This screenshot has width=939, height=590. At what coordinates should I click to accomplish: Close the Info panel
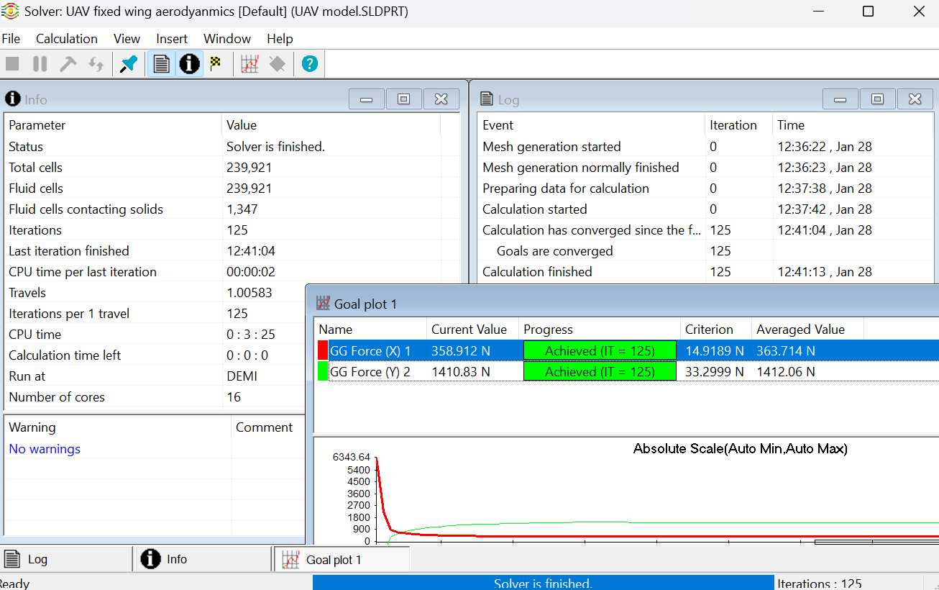pos(441,99)
